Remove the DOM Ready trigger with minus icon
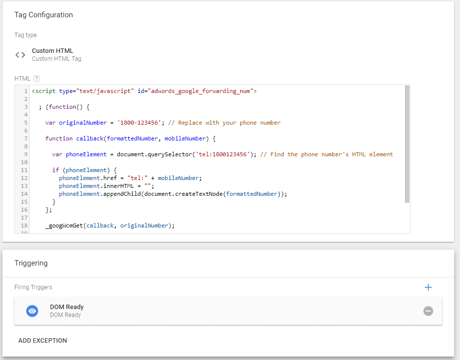 tap(428, 311)
